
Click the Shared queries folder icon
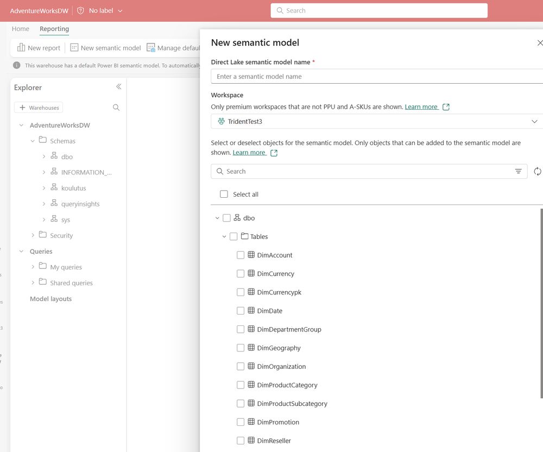[x=42, y=281]
